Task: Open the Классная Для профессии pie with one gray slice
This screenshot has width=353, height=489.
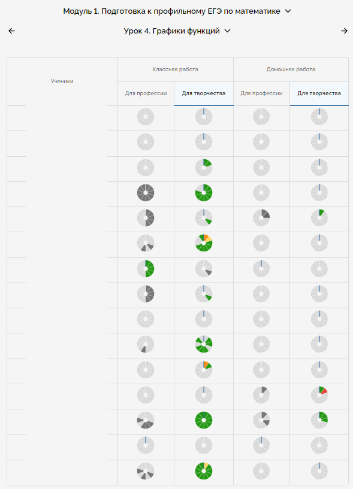Action: [x=146, y=344]
